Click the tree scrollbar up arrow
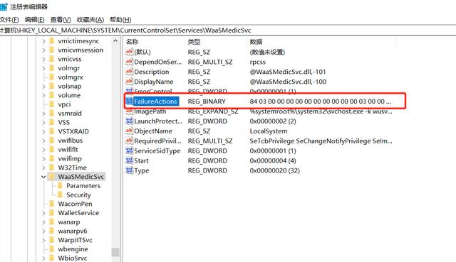The height and width of the screenshot is (262, 456). pyautogui.click(x=115, y=41)
